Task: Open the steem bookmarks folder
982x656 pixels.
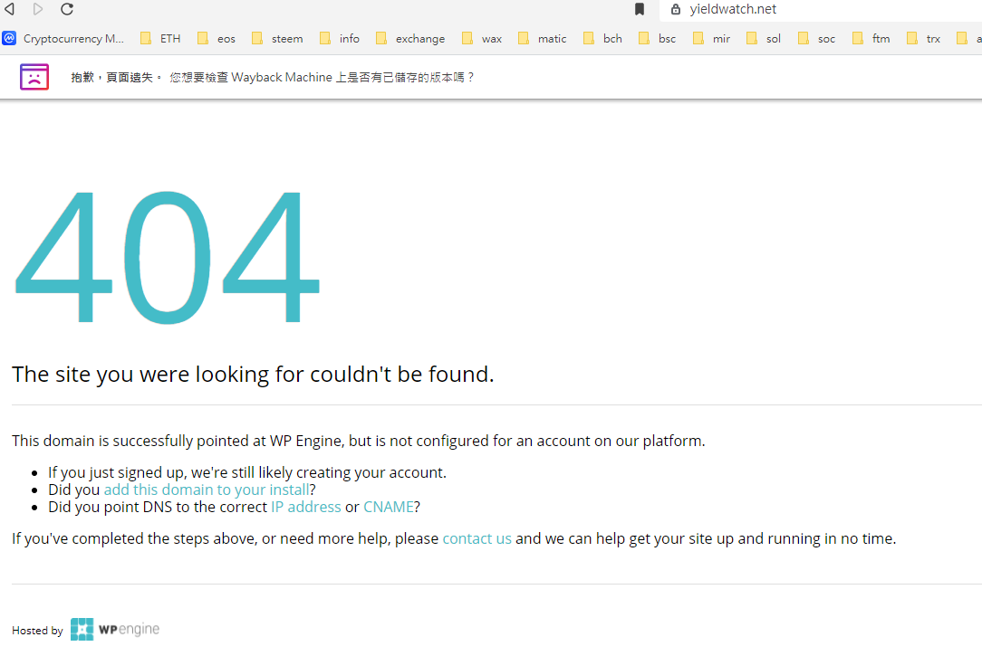Action: click(x=277, y=39)
